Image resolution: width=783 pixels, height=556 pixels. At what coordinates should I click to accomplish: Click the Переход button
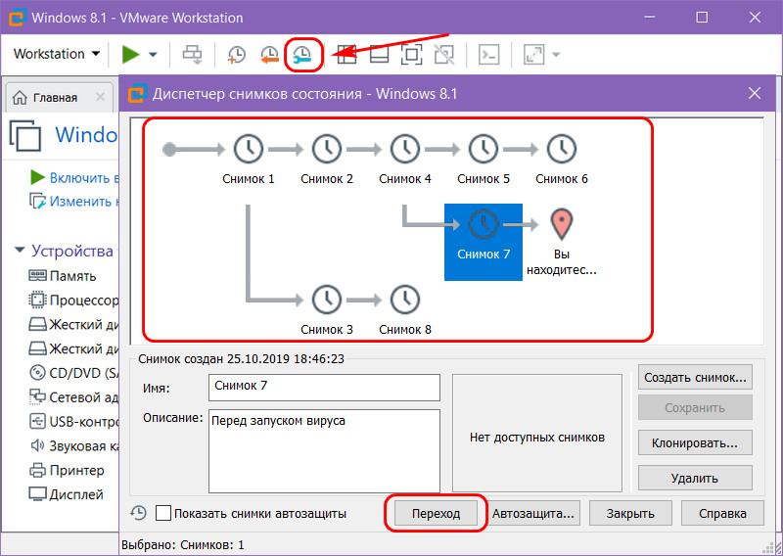point(436,513)
